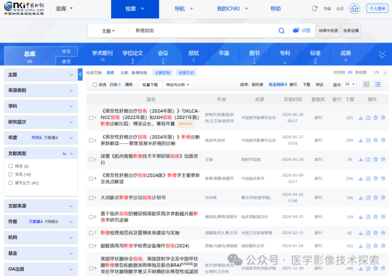
Task: Click the CNKI logo
Action: point(24,8)
